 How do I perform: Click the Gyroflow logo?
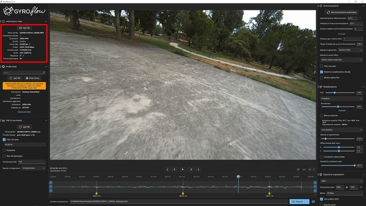pyautogui.click(x=24, y=11)
